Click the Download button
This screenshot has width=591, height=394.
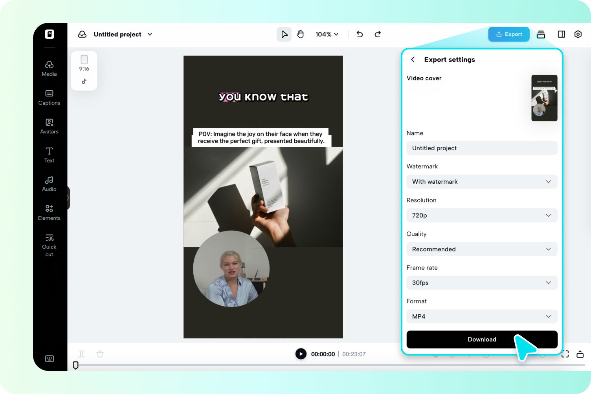[482, 339]
